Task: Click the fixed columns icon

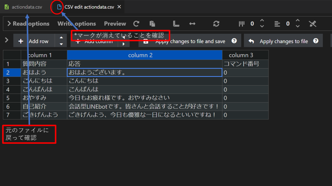Action: (x=242, y=24)
